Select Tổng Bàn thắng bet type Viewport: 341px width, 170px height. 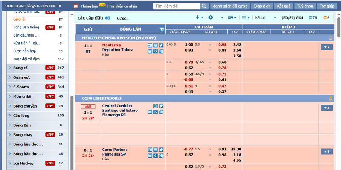pyautogui.click(x=26, y=27)
